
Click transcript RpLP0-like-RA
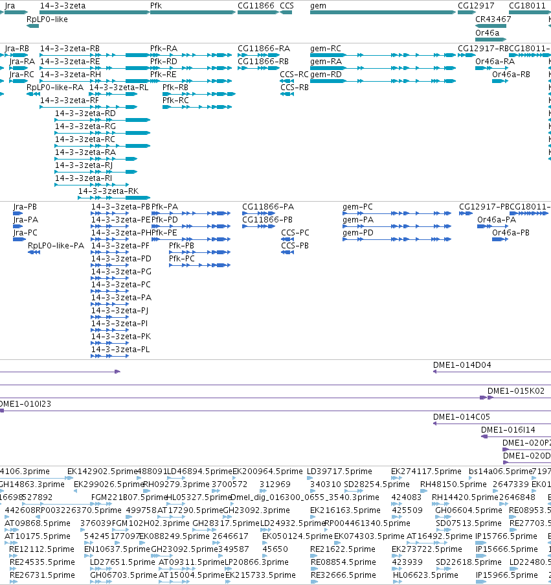click(55, 88)
